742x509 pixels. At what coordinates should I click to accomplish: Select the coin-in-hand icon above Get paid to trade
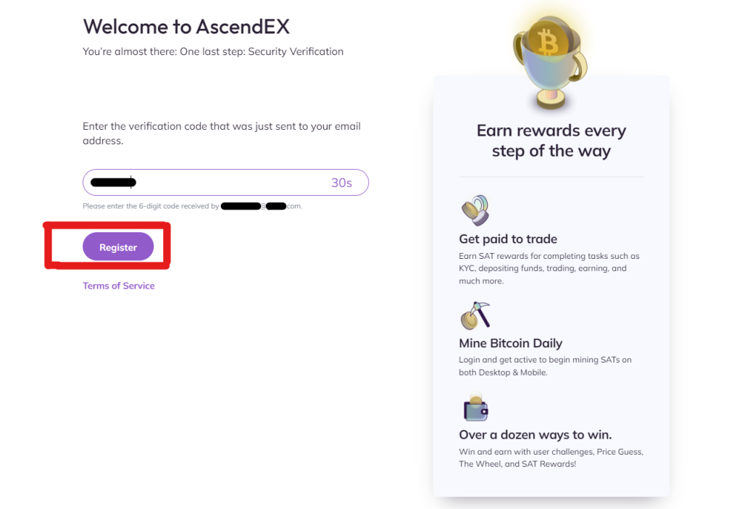pos(475,210)
